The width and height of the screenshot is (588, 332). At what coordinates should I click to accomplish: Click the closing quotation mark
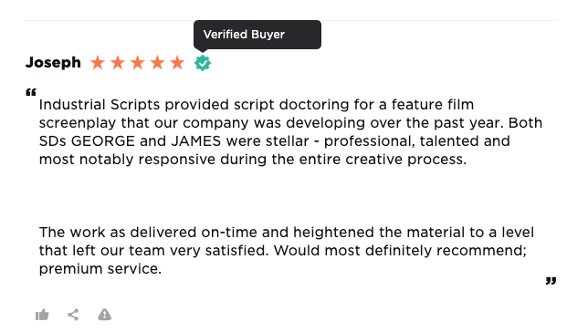click(551, 281)
